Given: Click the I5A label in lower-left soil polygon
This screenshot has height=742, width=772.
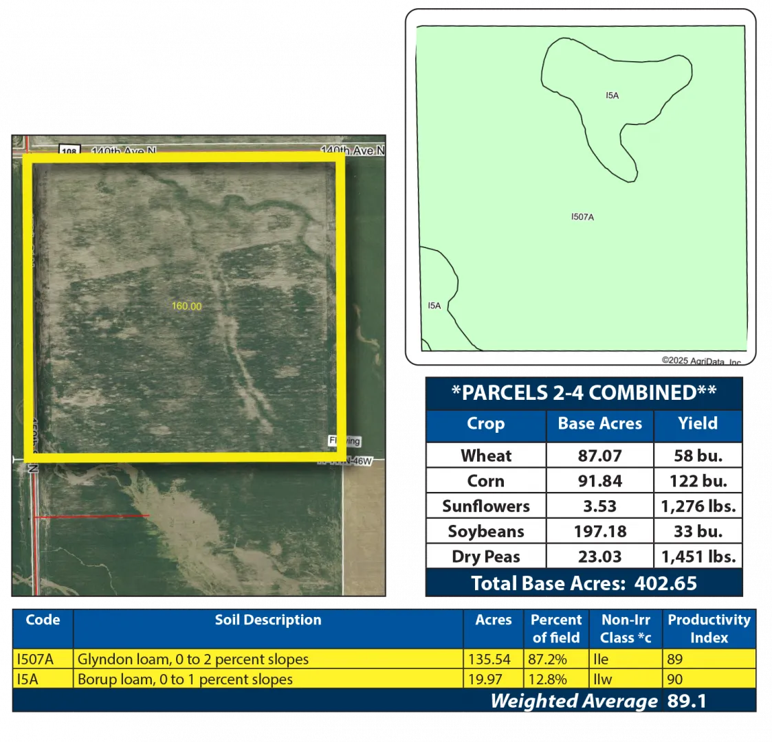Looking at the screenshot, I should (434, 306).
